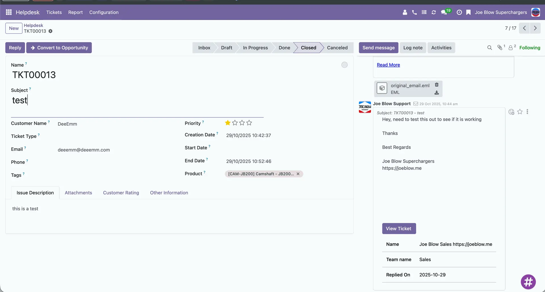Click the user contacts icon in top bar
The image size is (545, 292).
coord(405,12)
